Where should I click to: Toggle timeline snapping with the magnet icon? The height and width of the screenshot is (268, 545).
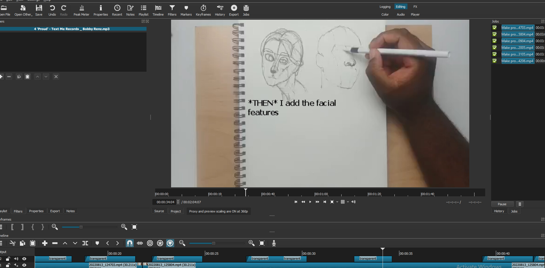(x=130, y=243)
